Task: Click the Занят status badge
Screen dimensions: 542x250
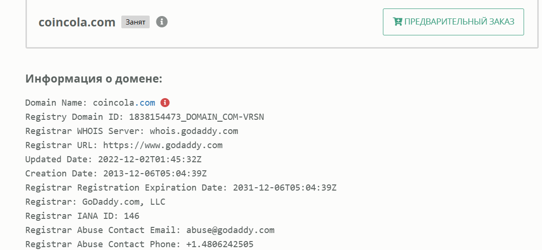Action: (x=135, y=22)
